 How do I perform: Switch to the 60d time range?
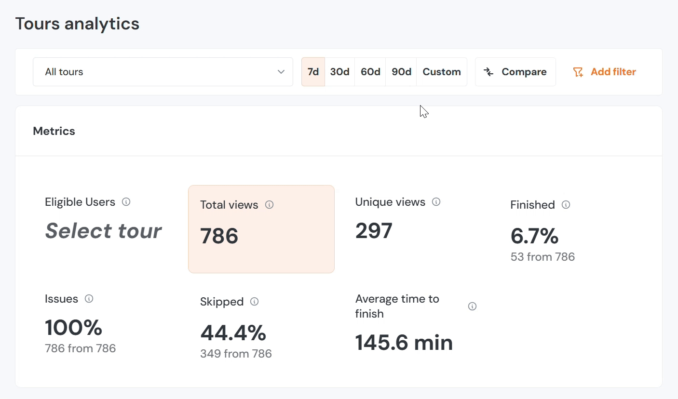coord(370,72)
